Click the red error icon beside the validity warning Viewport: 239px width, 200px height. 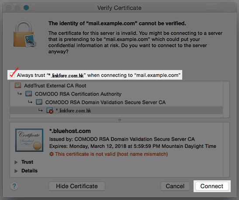click(x=52, y=154)
